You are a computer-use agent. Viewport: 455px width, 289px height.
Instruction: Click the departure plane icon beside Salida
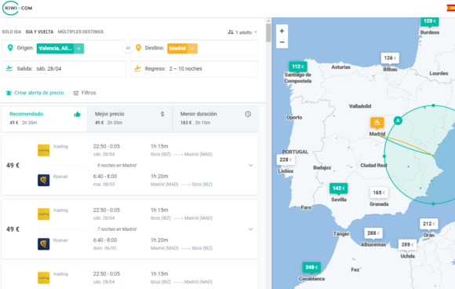click(9, 68)
